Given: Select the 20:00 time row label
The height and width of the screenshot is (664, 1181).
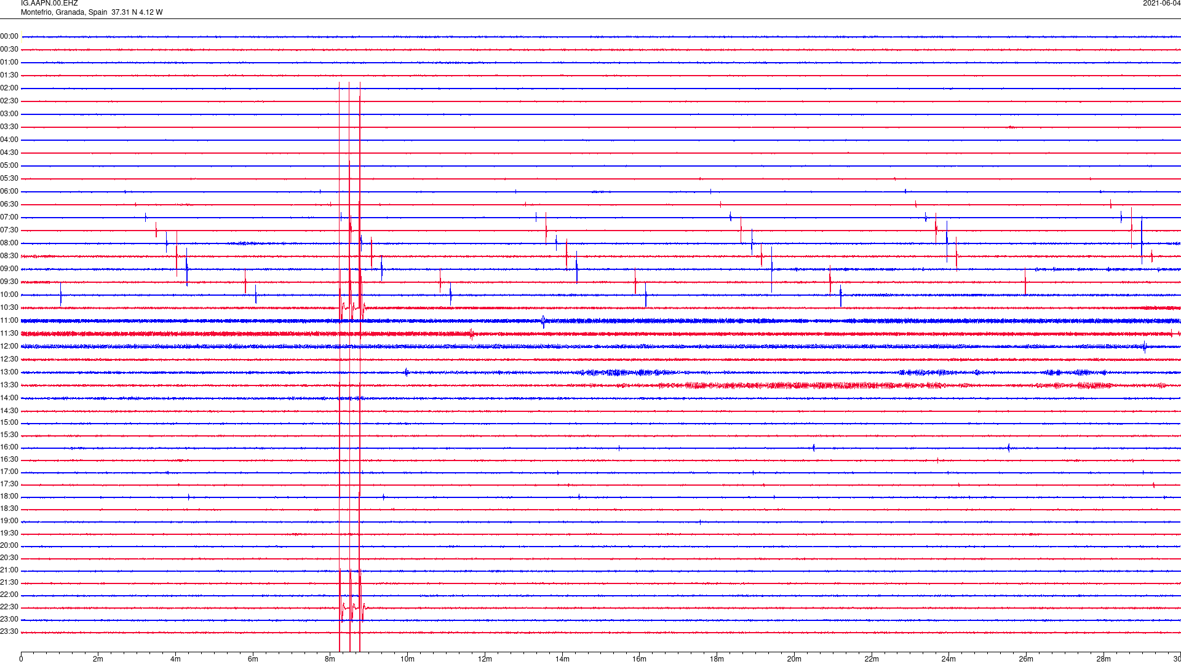Looking at the screenshot, I should click(9, 546).
